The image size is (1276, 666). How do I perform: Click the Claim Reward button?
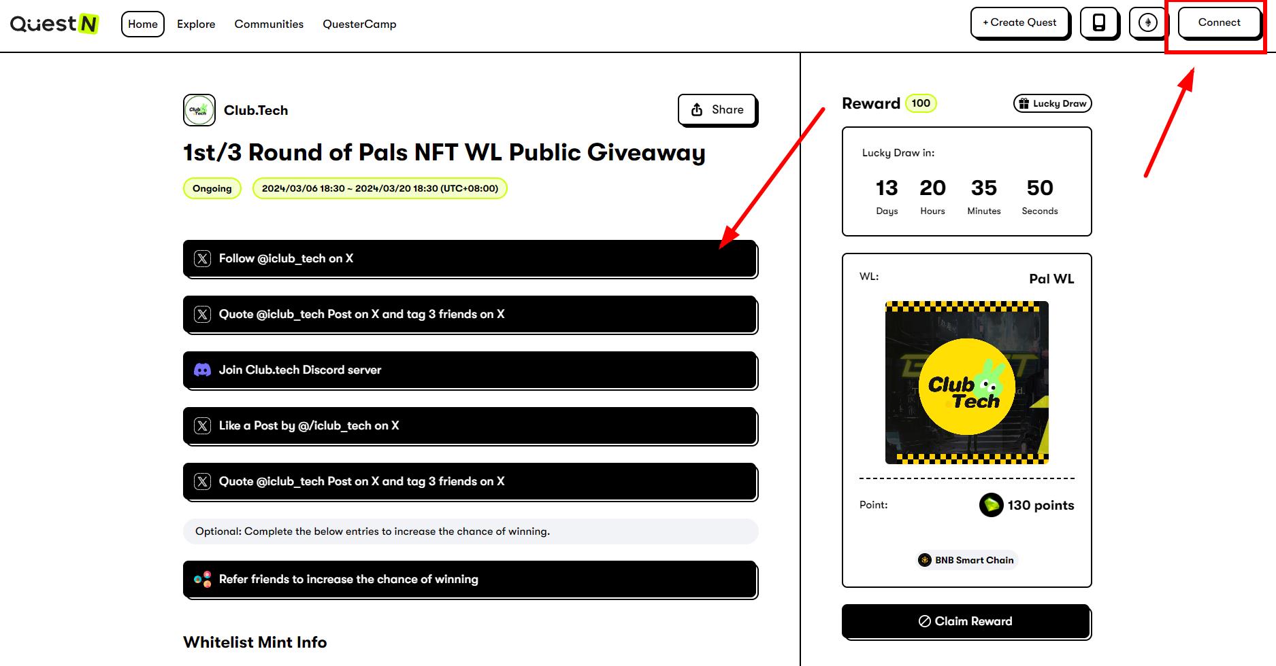click(966, 621)
